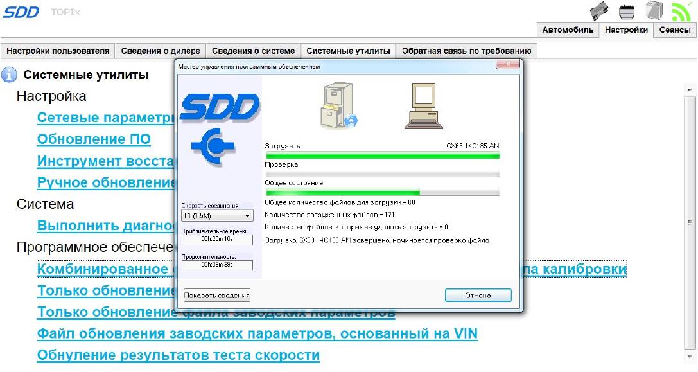Image resolution: width=698 pixels, height=372 pixels.
Task: Click the blue connector symbol in the dialog
Action: click(213, 146)
